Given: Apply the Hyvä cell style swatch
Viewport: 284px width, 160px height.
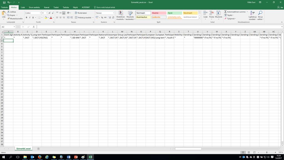Looking at the screenshot, I should coord(174,13).
